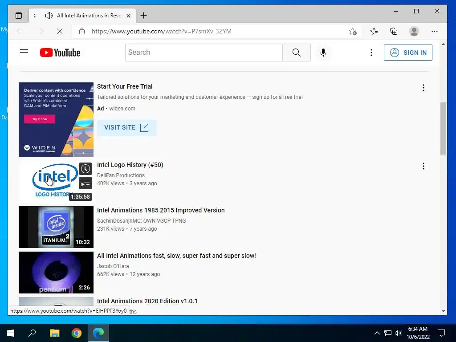
Task: Click Microsoft Edge taskbar icon
Action: (x=98, y=333)
